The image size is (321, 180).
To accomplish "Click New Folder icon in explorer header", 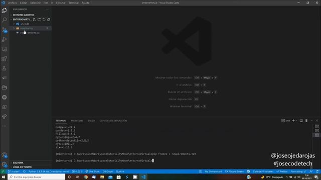I will [39, 19].
